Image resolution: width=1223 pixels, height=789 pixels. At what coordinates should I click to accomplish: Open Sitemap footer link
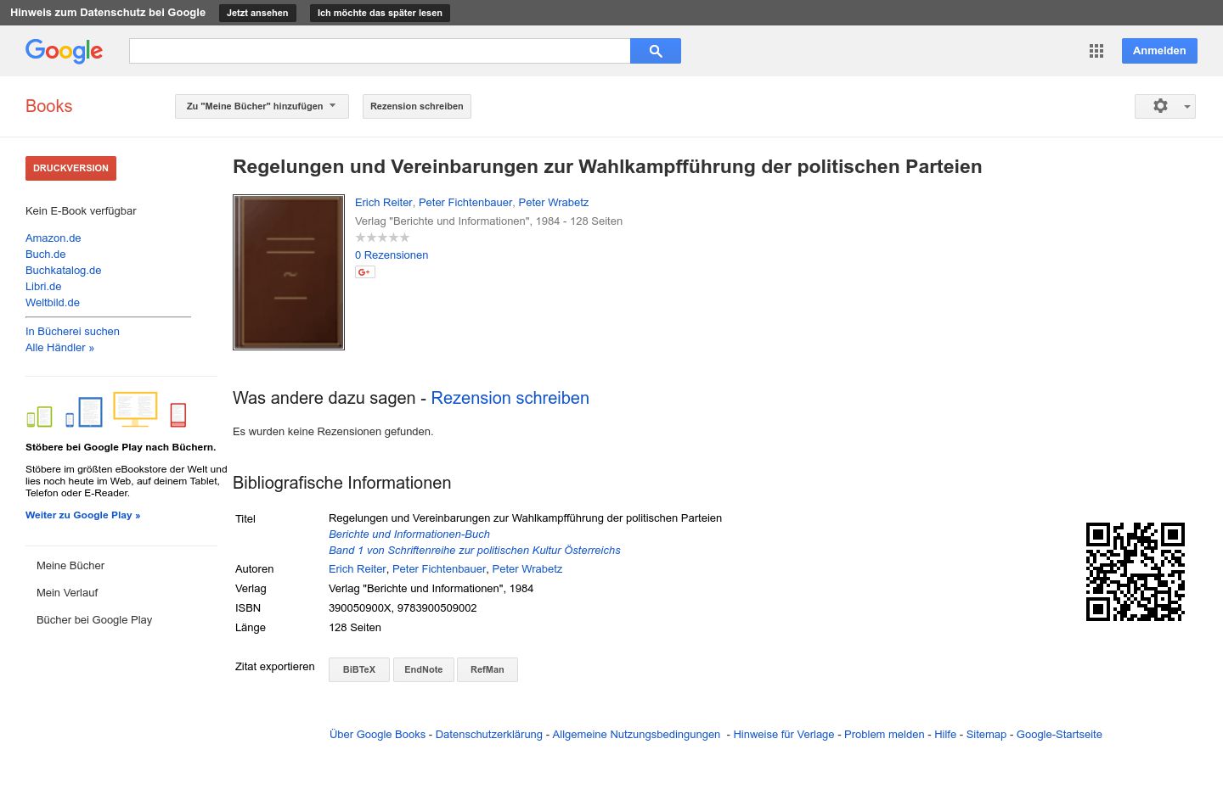(x=986, y=735)
